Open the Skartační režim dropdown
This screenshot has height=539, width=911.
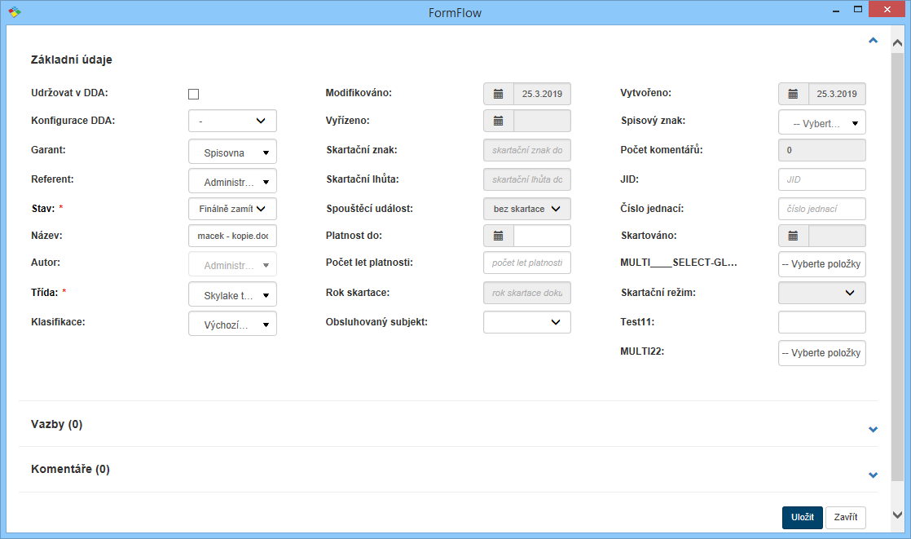click(821, 293)
